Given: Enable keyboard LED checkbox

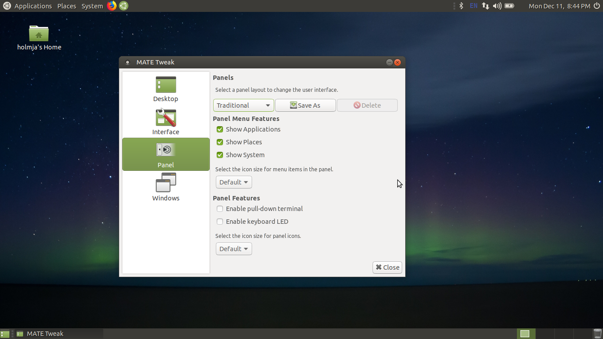Looking at the screenshot, I should (220, 222).
